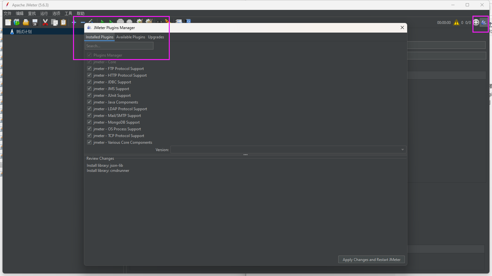Image resolution: width=492 pixels, height=276 pixels.
Task: Click the round gray status icon
Action: 476,22
